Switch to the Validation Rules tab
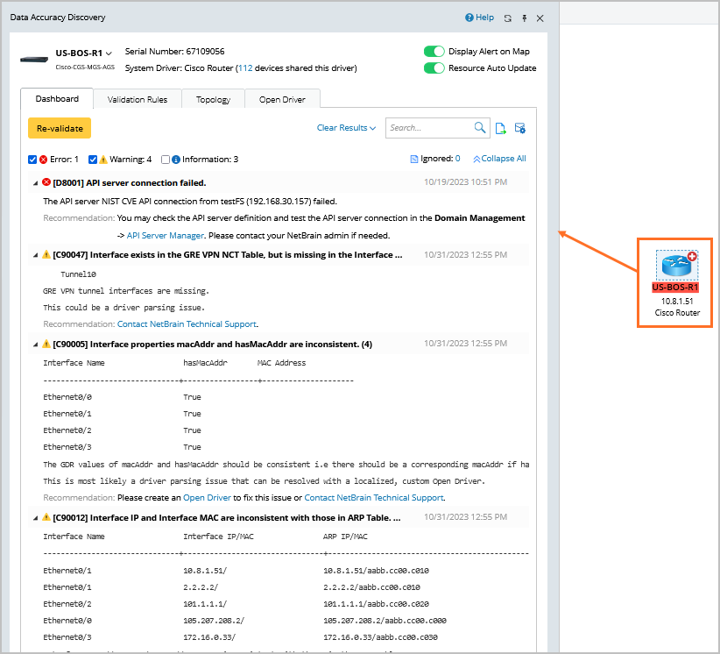This screenshot has width=720, height=654. (x=138, y=99)
